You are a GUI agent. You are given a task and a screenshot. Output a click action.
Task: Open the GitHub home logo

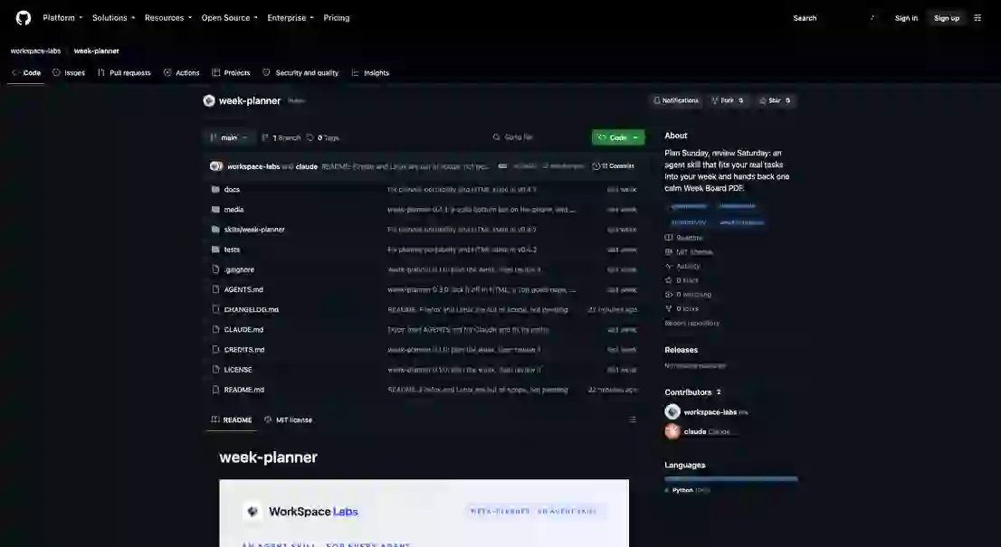[23, 18]
